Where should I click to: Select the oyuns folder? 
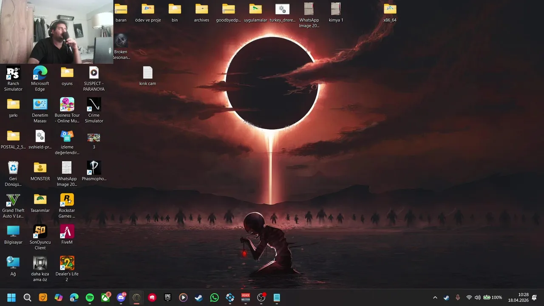point(67,76)
